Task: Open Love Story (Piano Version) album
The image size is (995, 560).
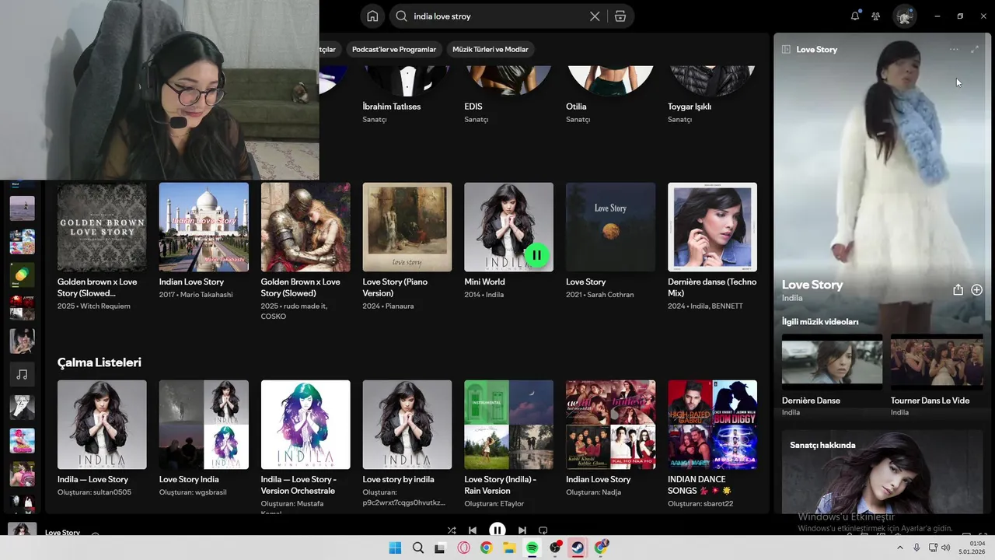Action: pos(407,227)
